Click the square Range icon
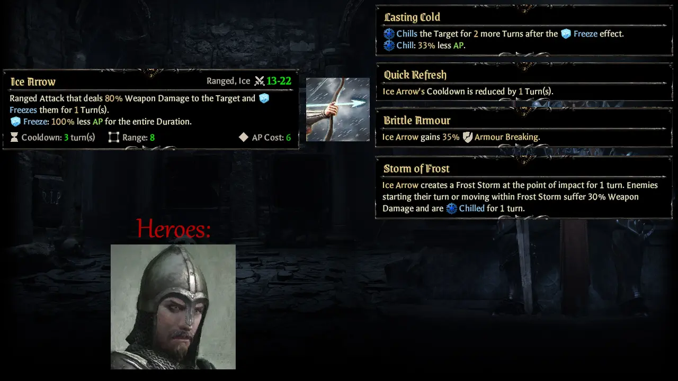 click(x=114, y=138)
